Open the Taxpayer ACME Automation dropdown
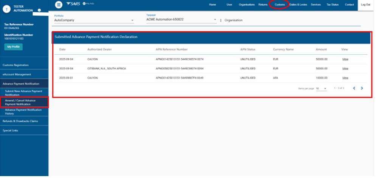Screen dimensions: 379x178 tap(181, 20)
